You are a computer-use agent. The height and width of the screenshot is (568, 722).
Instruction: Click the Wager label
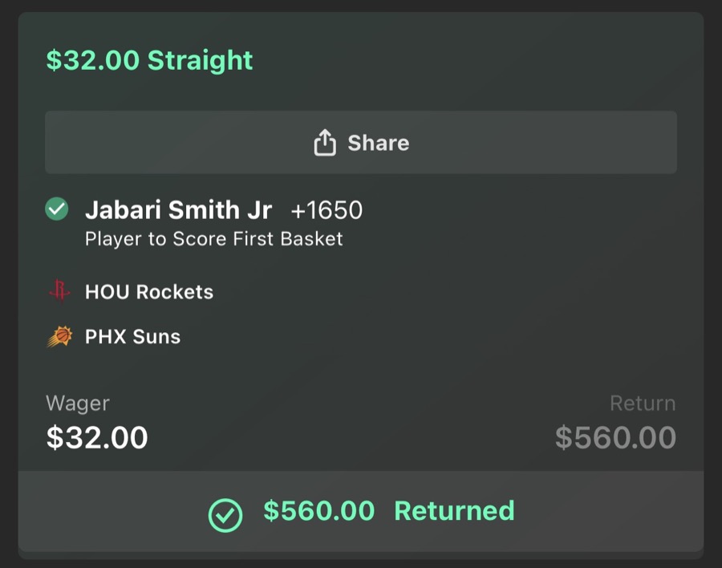pyautogui.click(x=77, y=403)
